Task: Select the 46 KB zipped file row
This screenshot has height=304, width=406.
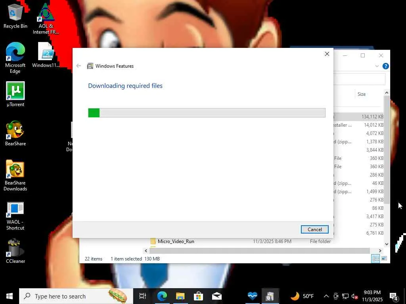Action: click(x=359, y=183)
